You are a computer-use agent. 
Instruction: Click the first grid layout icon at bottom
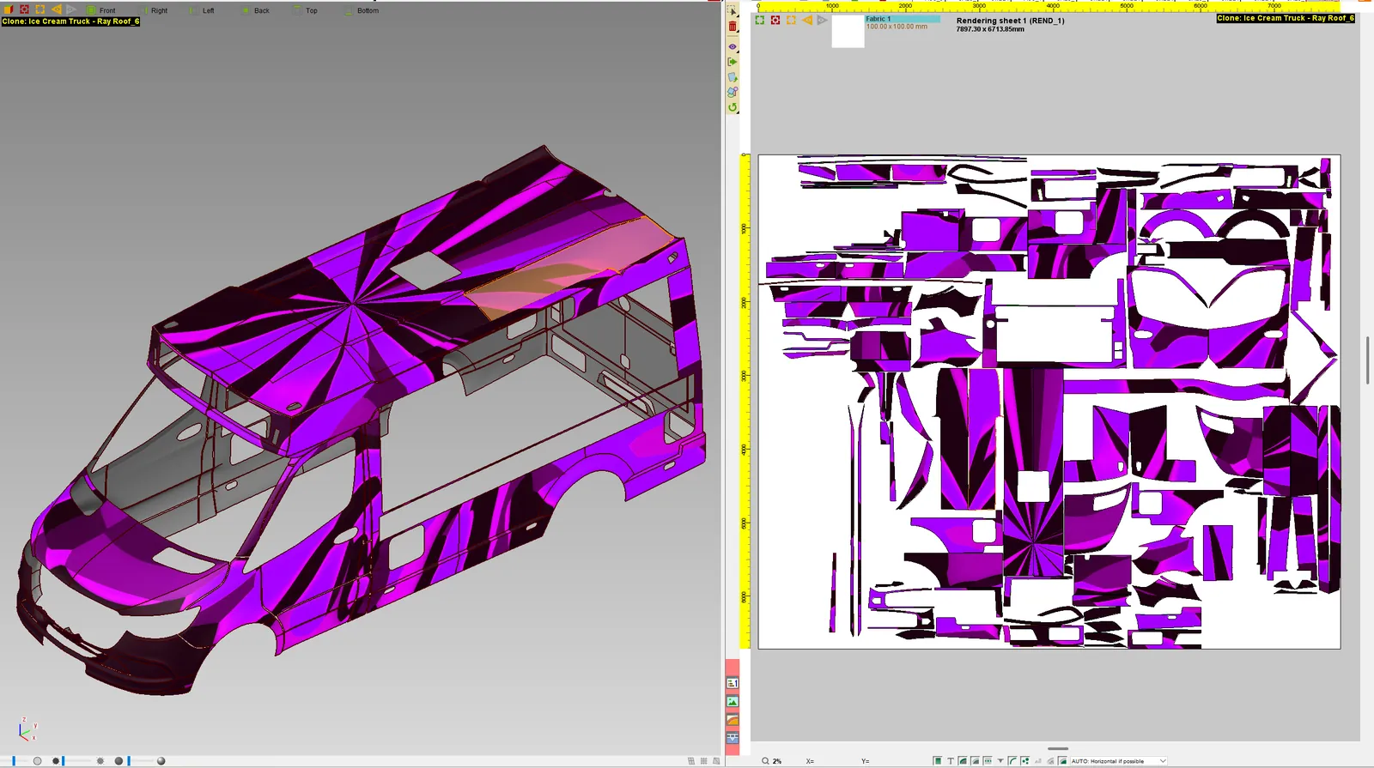point(691,761)
